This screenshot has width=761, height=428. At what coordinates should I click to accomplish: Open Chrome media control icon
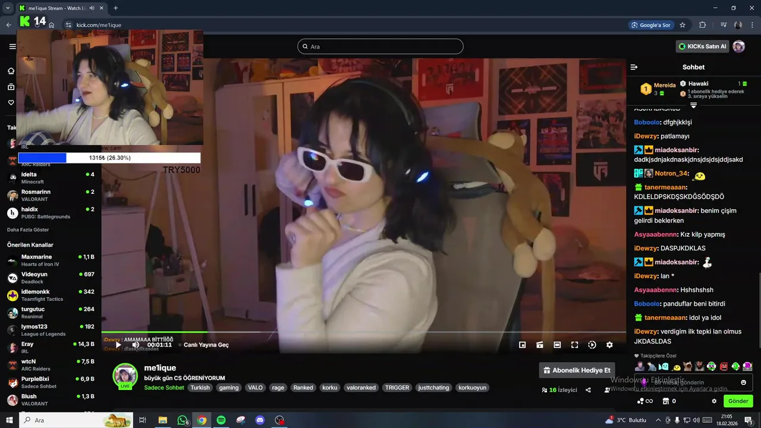(724, 25)
